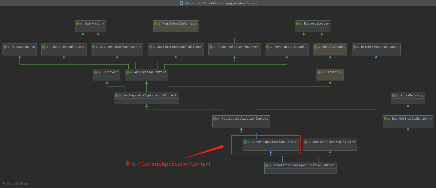Click the EnvironmentCapable interface icon
This screenshot has width=436, height=188.
pyautogui.click(x=268, y=47)
